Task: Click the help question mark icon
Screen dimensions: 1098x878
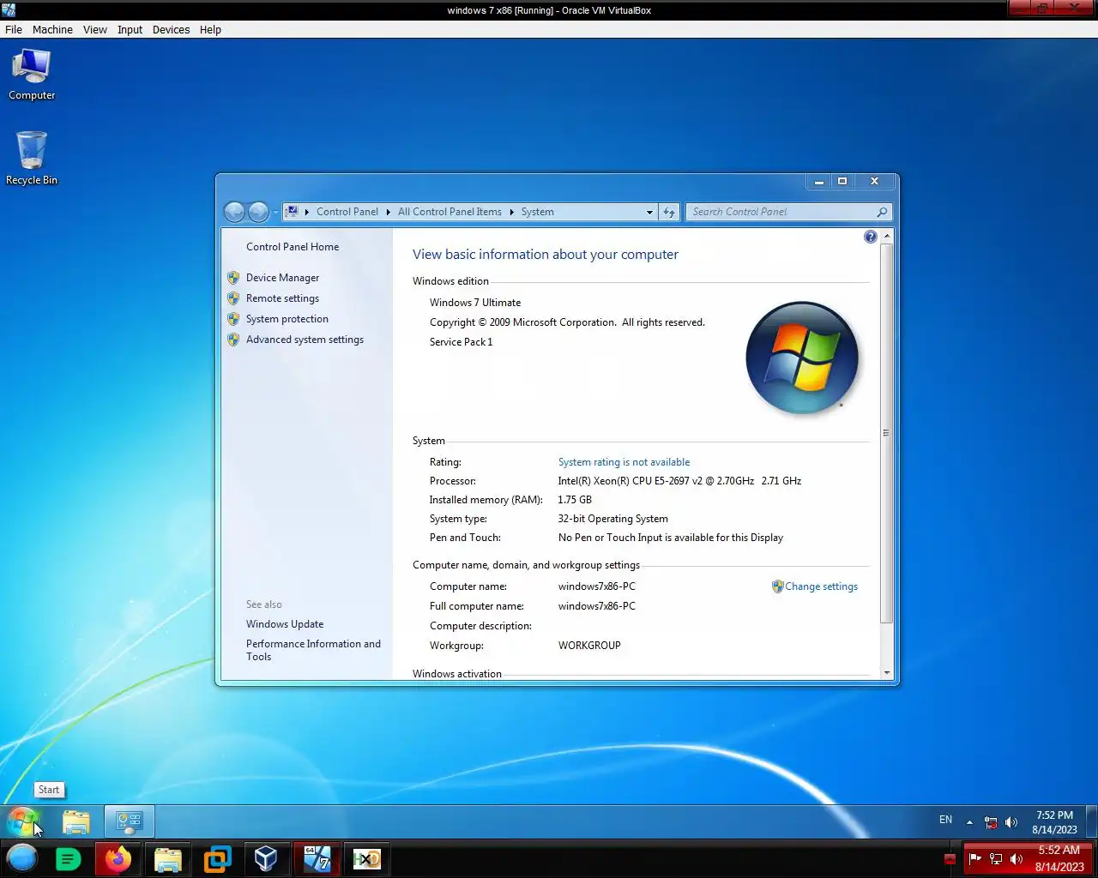Action: pyautogui.click(x=870, y=237)
